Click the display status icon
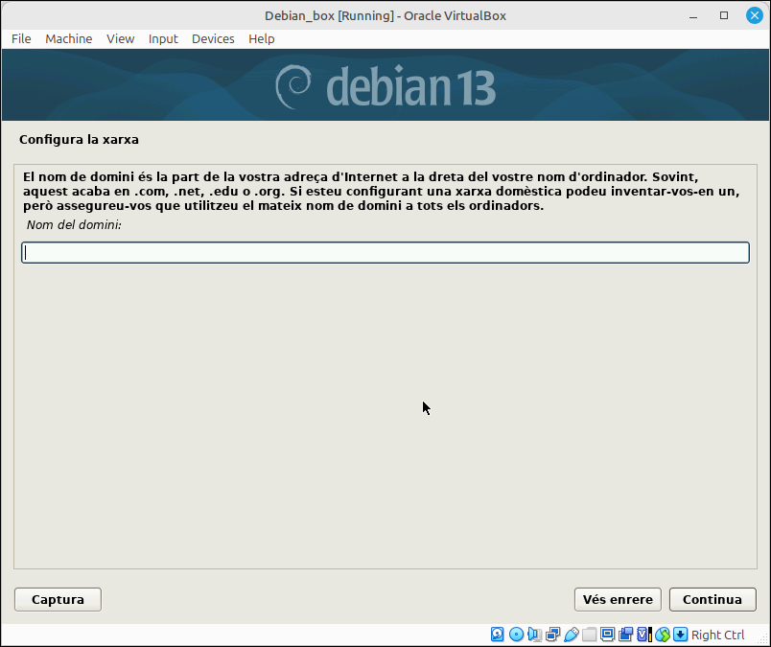This screenshot has height=647, width=771. click(x=607, y=635)
